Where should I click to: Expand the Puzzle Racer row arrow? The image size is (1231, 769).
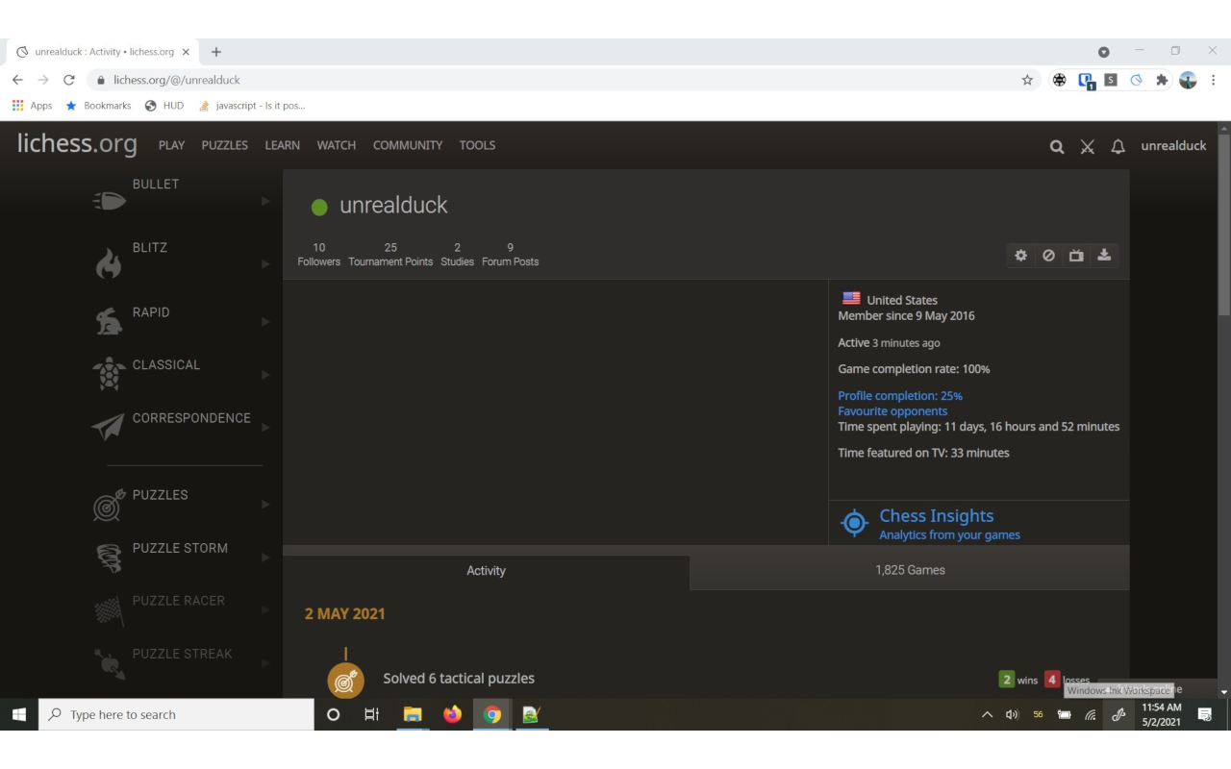point(265,609)
